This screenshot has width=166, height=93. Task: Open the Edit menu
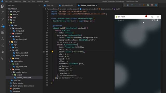coord(11,1)
